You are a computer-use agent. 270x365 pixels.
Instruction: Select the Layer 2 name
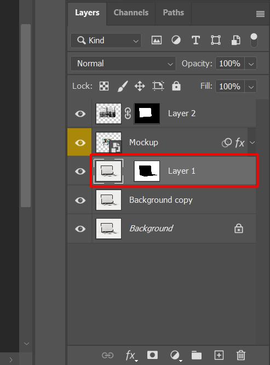182,113
